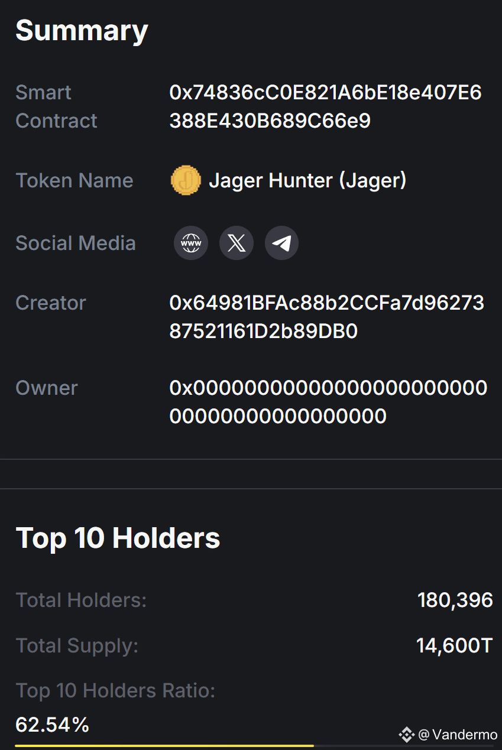502x750 pixels.
Task: Click the Jager coin logo icon
Action: [186, 180]
